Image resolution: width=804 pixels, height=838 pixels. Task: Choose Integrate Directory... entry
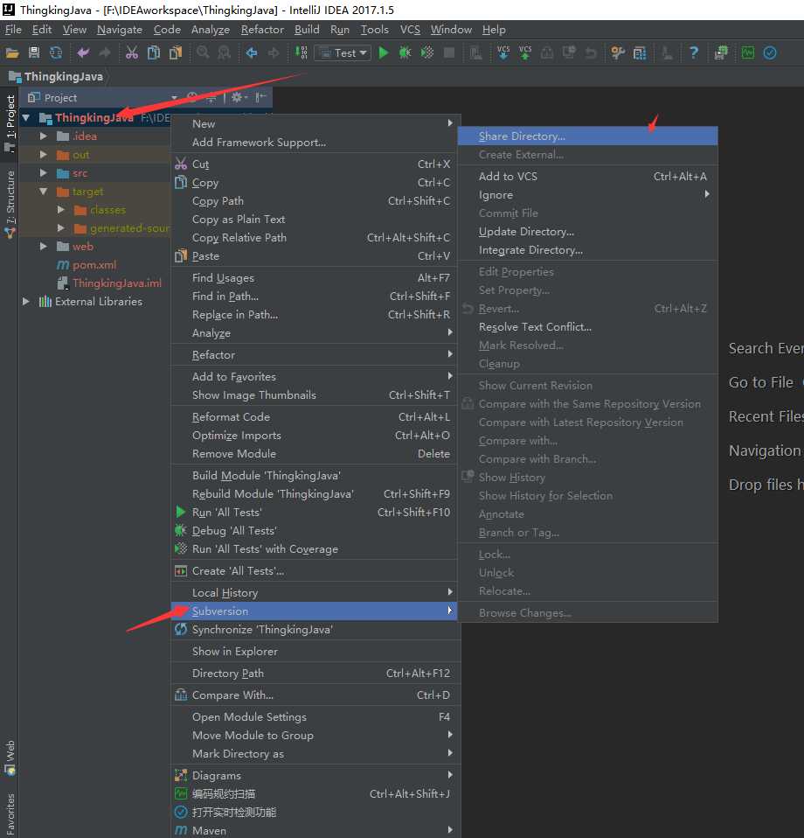(587, 250)
